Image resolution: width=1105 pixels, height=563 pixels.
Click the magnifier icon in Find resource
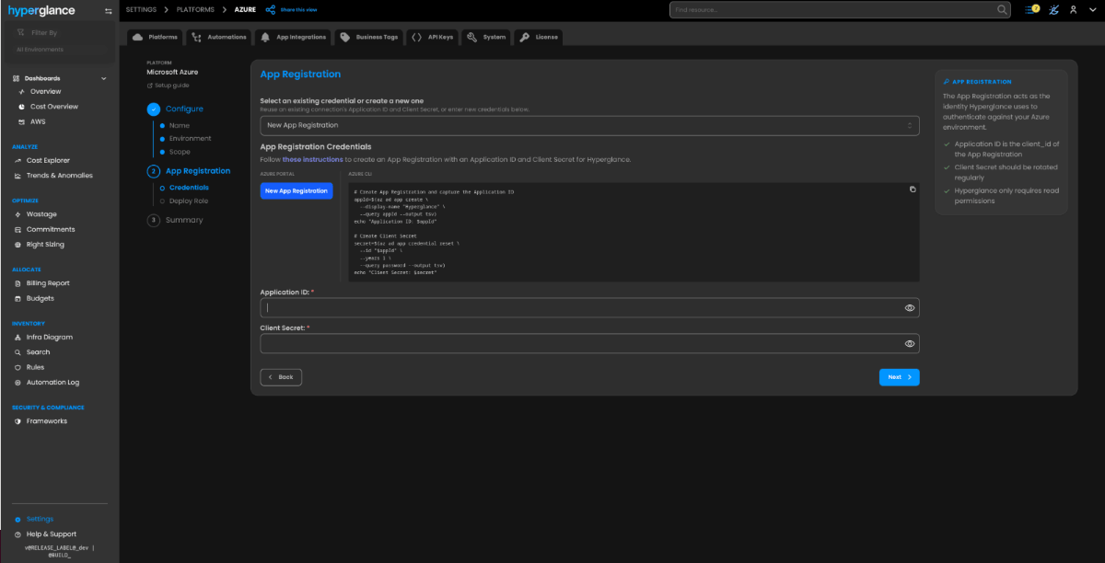pyautogui.click(x=1003, y=9)
